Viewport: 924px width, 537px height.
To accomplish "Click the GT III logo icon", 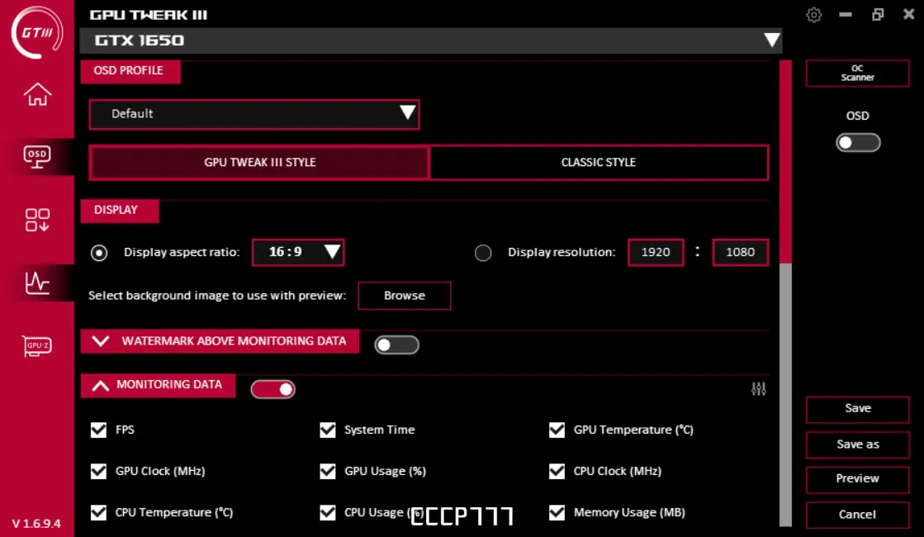I will (37, 32).
